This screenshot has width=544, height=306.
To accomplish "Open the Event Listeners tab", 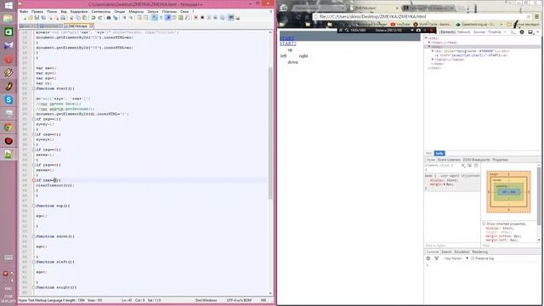I will click(450, 160).
